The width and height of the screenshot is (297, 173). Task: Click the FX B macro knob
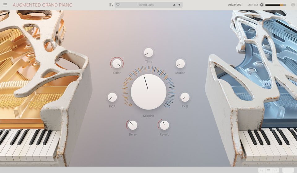[x=185, y=97]
